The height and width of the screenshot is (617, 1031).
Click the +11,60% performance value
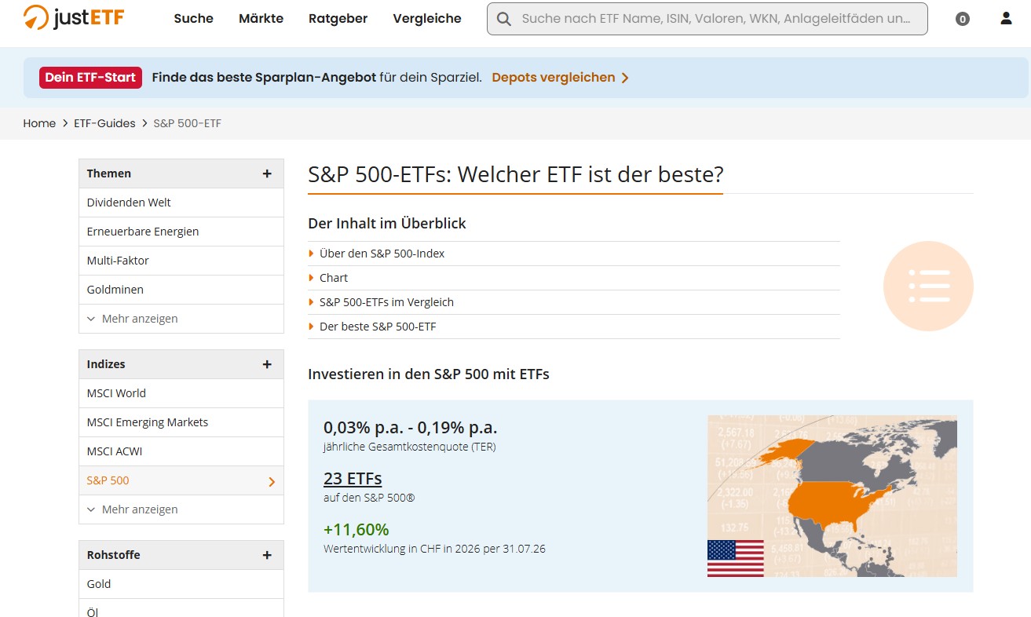coord(356,529)
